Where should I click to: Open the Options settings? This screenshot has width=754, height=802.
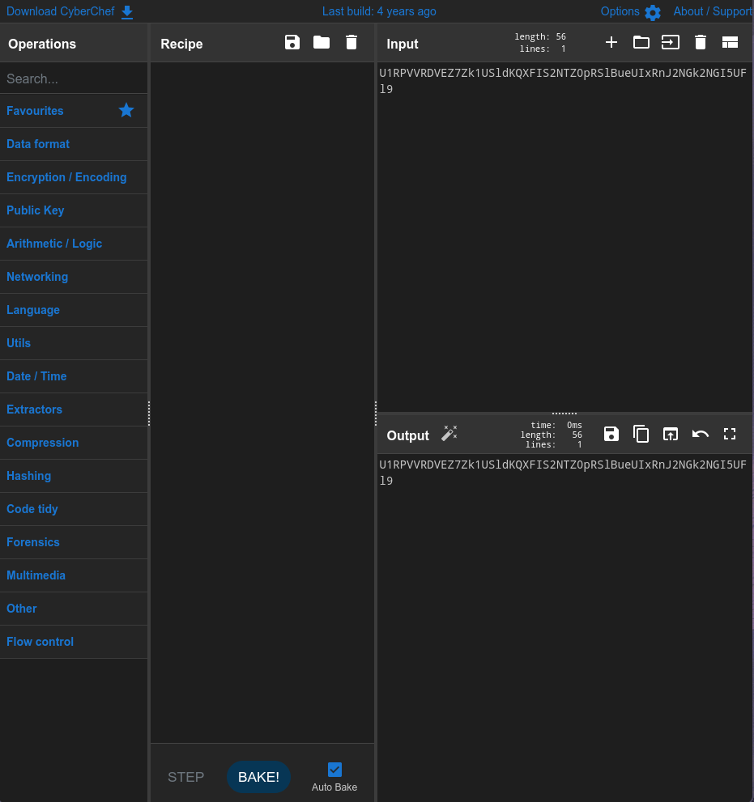pos(630,11)
